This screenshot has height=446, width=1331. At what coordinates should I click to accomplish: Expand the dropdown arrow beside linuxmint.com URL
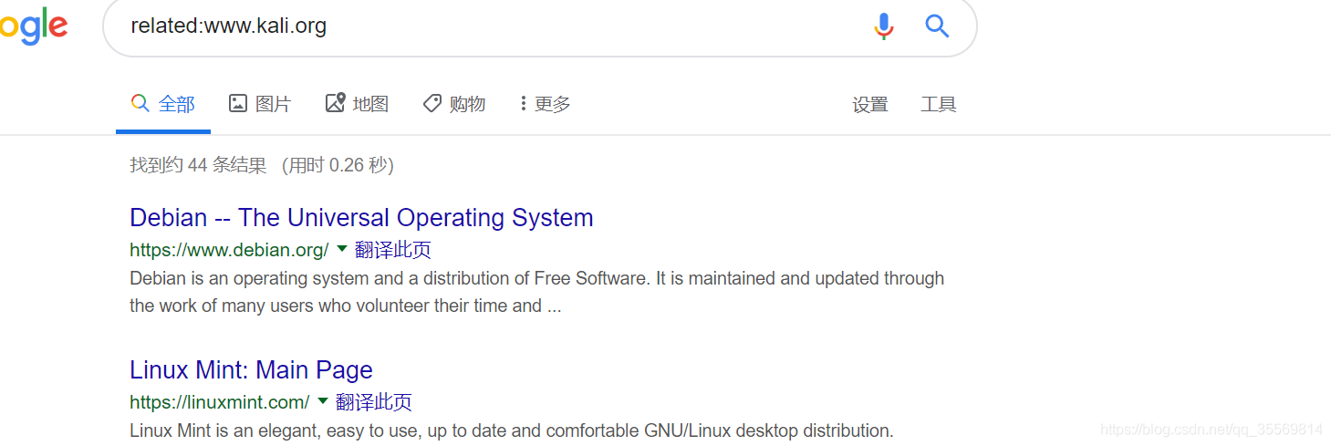coord(323,400)
